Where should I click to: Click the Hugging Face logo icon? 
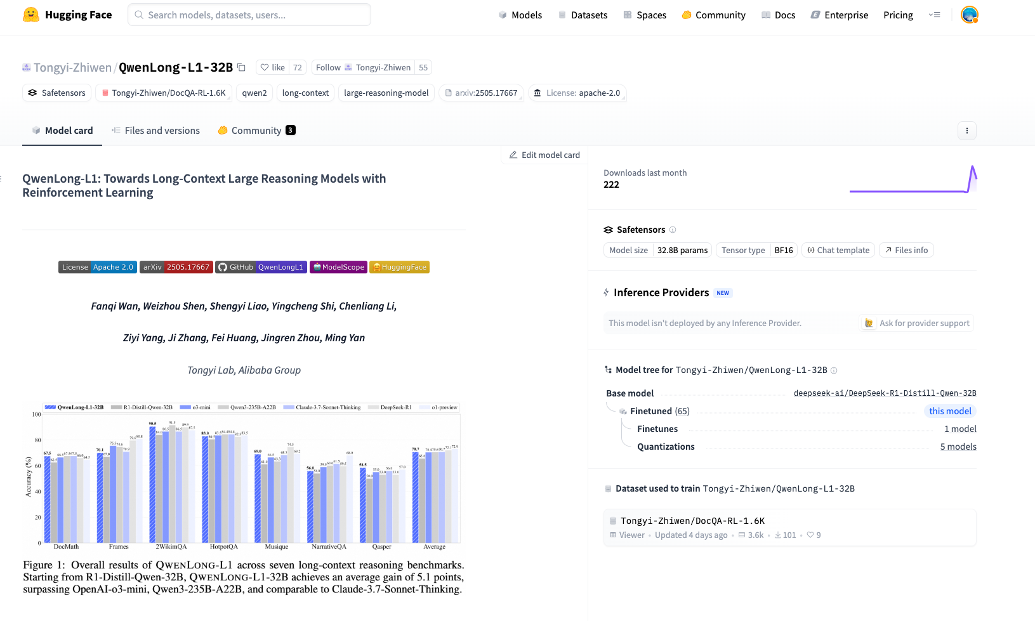coord(30,15)
